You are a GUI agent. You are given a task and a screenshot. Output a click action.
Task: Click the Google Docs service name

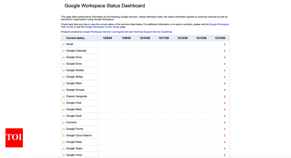pos(74,63)
